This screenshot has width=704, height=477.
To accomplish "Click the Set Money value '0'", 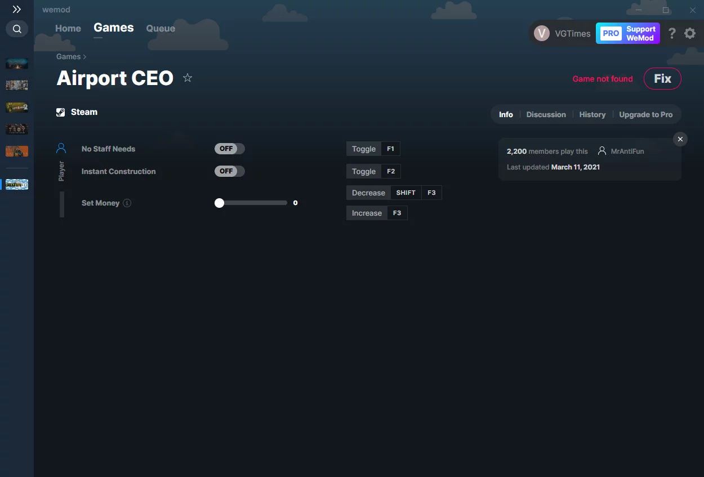I will [x=296, y=203].
